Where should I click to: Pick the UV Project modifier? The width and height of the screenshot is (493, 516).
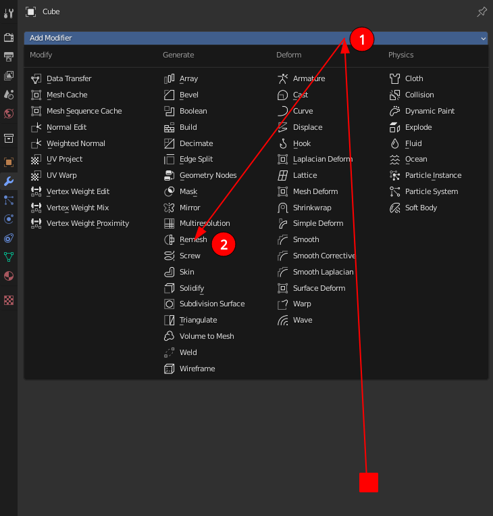coord(56,160)
